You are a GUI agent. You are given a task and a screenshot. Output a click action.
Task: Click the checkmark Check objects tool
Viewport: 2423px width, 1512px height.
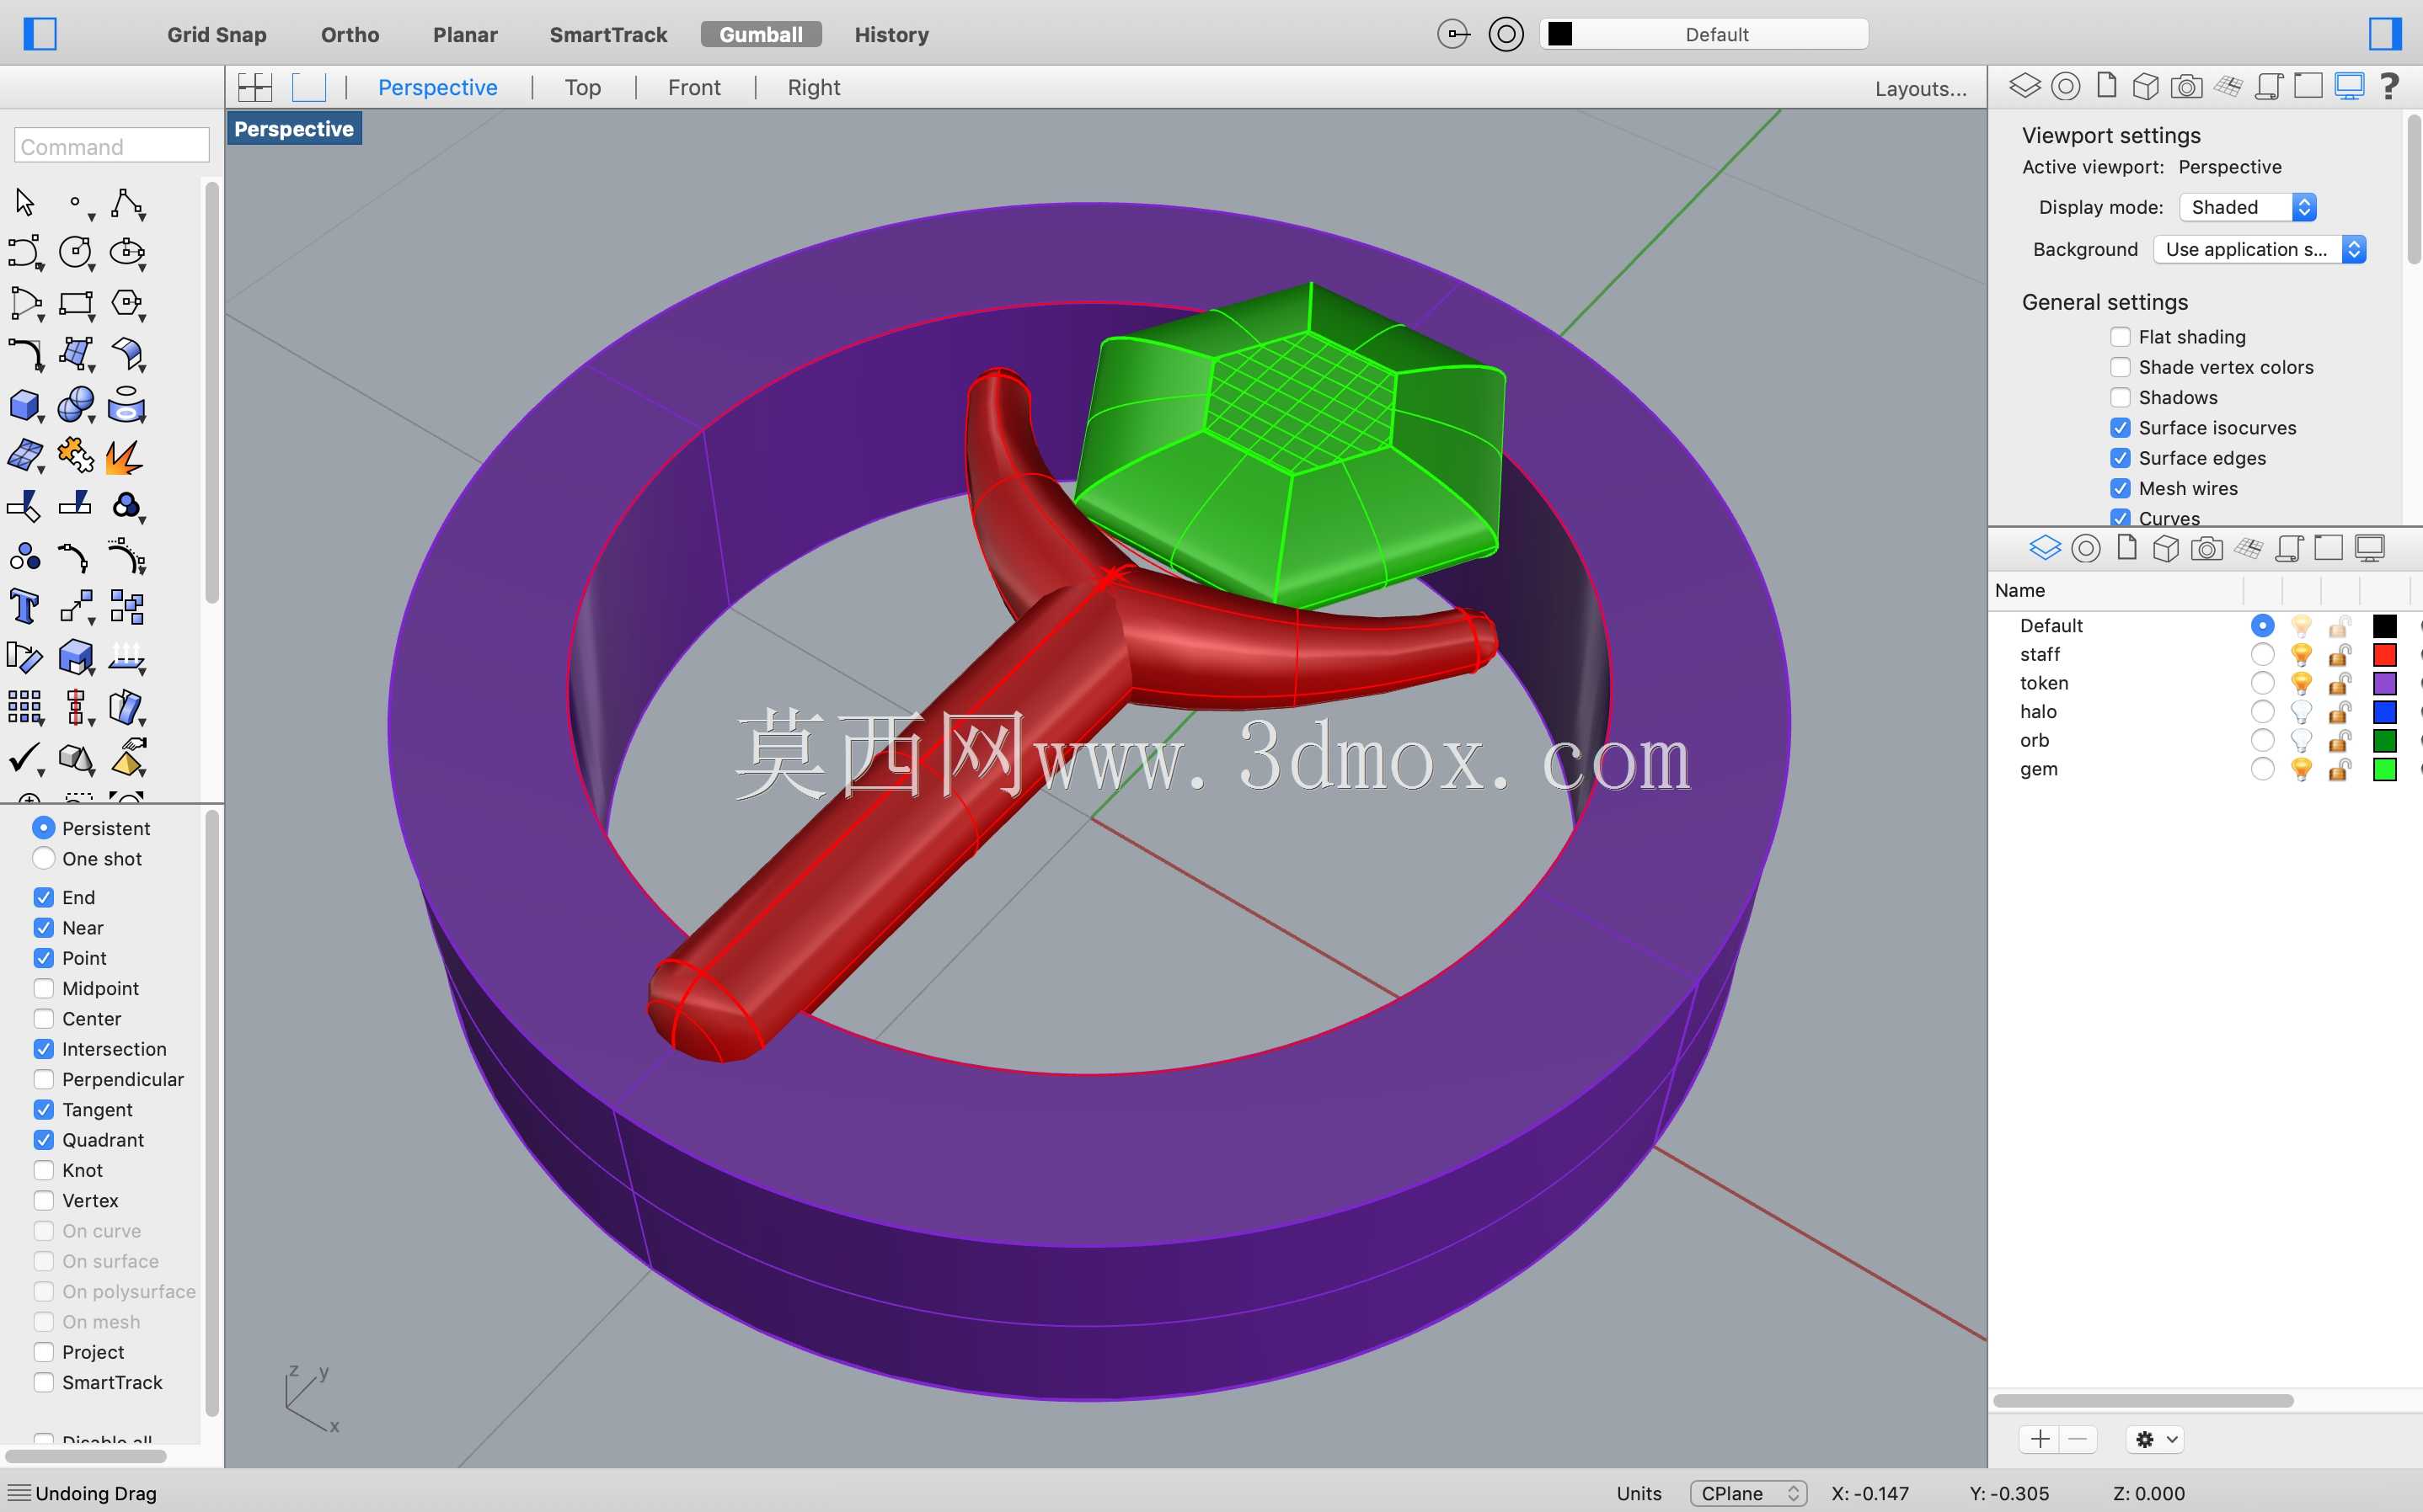(x=25, y=758)
